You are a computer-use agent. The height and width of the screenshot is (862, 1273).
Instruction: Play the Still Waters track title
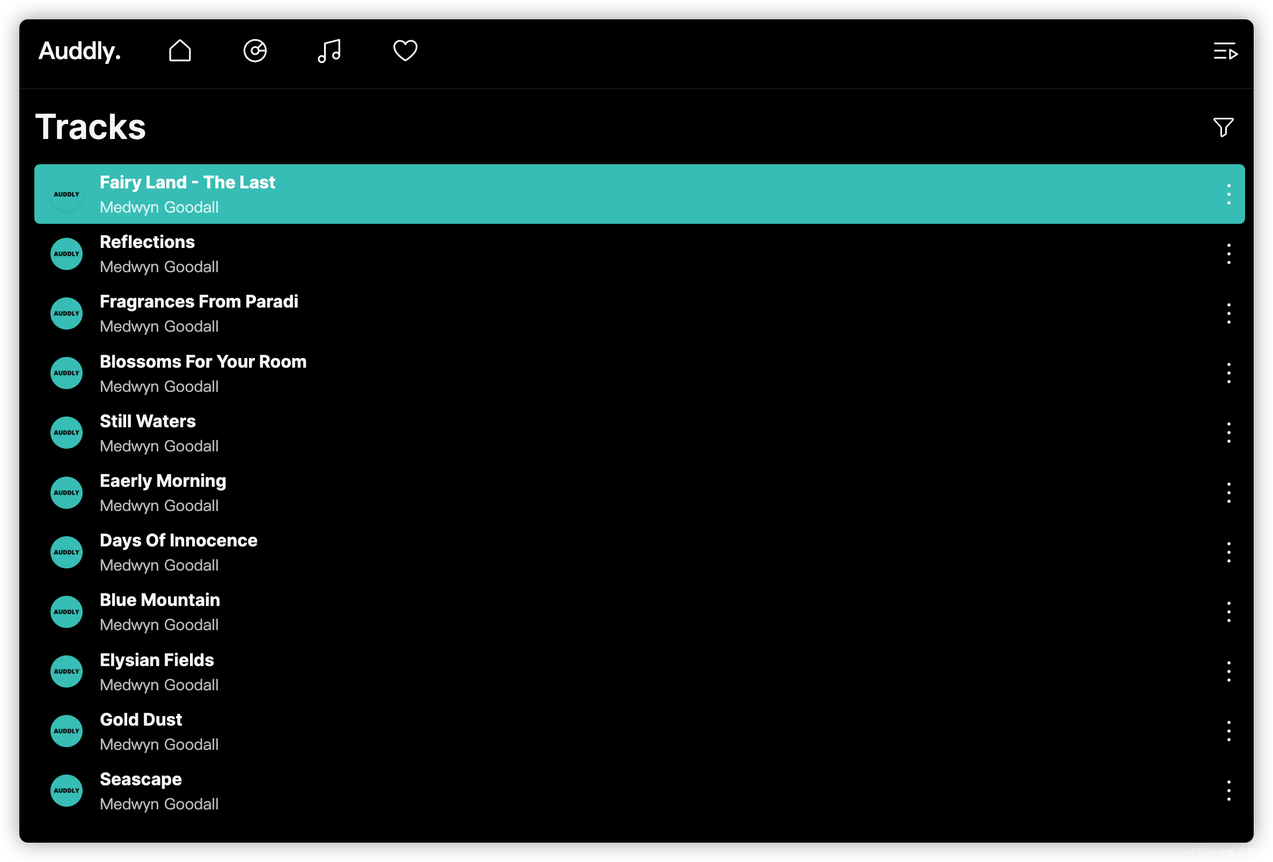[148, 422]
